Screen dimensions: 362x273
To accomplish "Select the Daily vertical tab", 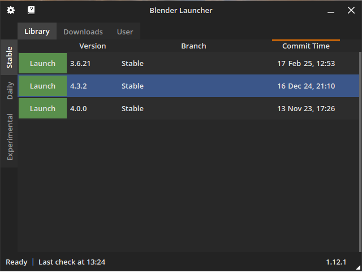I will tap(9, 90).
